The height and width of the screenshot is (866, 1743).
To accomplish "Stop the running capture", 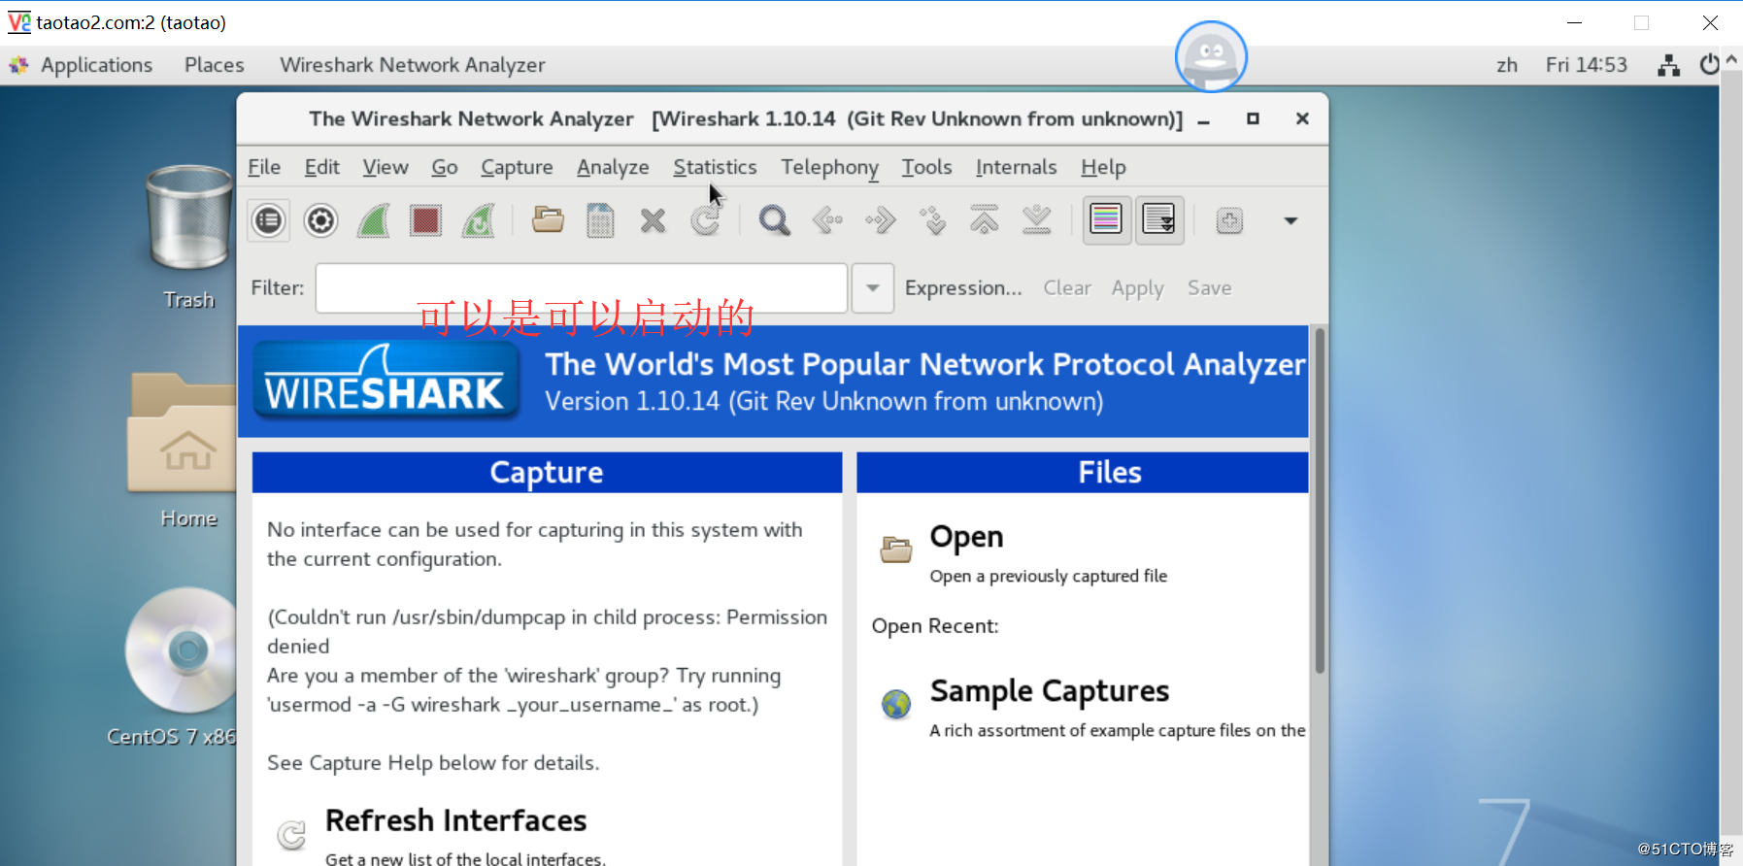I will click(425, 220).
